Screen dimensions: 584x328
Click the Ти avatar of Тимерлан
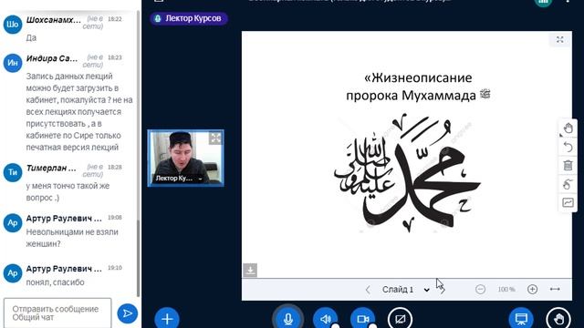coord(13,172)
